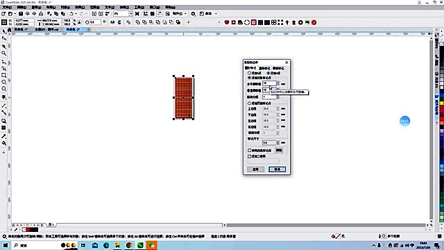The image size is (444, 250).
Task: Click the horizontal scrollbar below the canvas
Action: tap(327, 225)
